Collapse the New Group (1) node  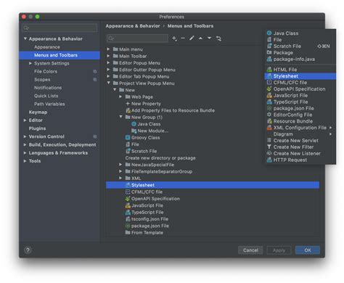pyautogui.click(x=120, y=117)
